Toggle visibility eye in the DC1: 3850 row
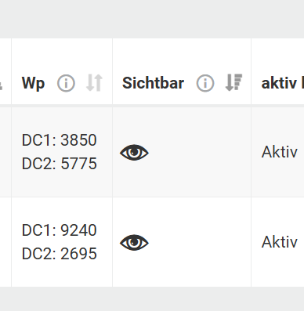 tap(134, 152)
